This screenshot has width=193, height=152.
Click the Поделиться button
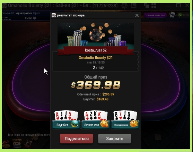pos(77,139)
